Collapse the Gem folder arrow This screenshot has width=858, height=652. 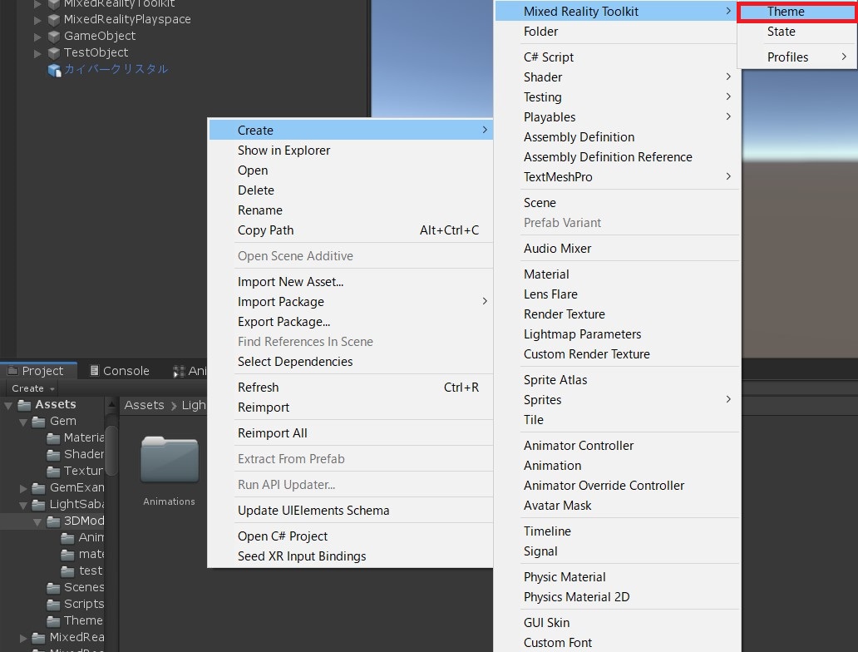[x=23, y=422]
